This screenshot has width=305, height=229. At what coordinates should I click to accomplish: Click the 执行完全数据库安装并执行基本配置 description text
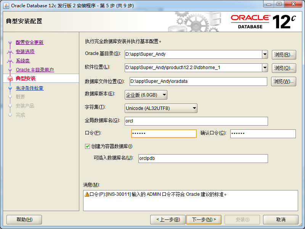pos(123,42)
